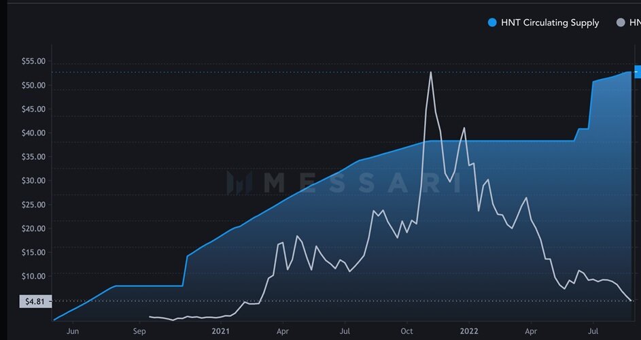
Task: Click the MESSARI watermark text
Action: click(360, 182)
